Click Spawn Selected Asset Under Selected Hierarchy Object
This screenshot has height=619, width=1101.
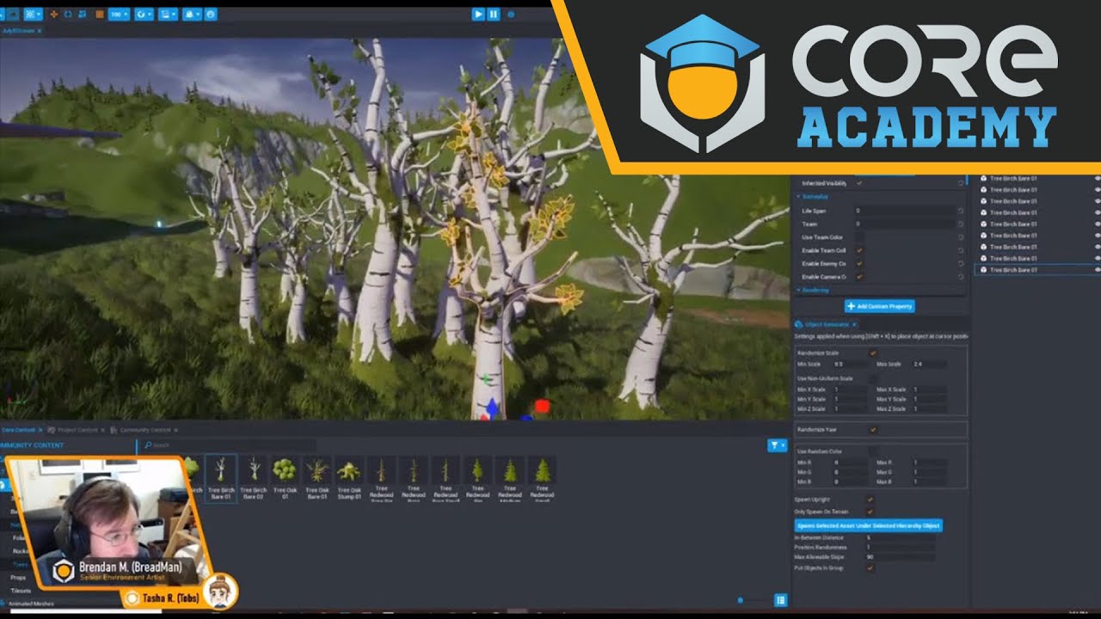868,525
